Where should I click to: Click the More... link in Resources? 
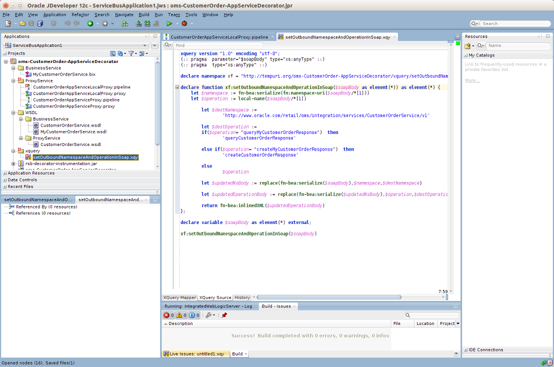point(472,80)
